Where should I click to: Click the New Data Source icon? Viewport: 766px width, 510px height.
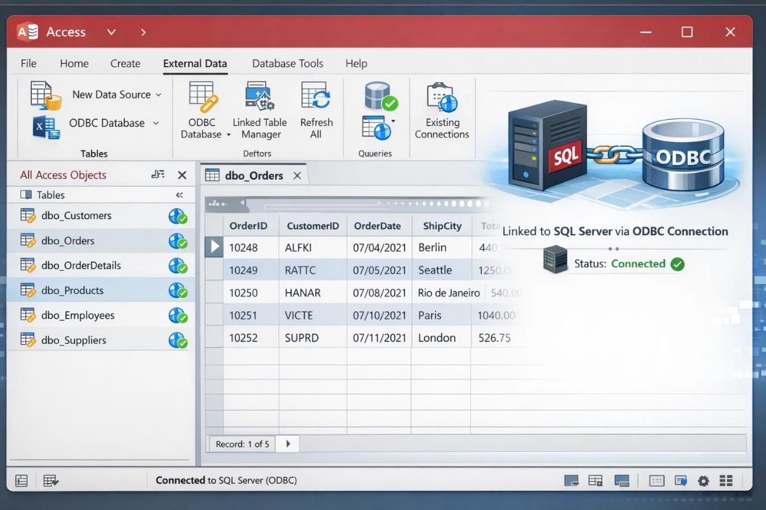(x=44, y=94)
